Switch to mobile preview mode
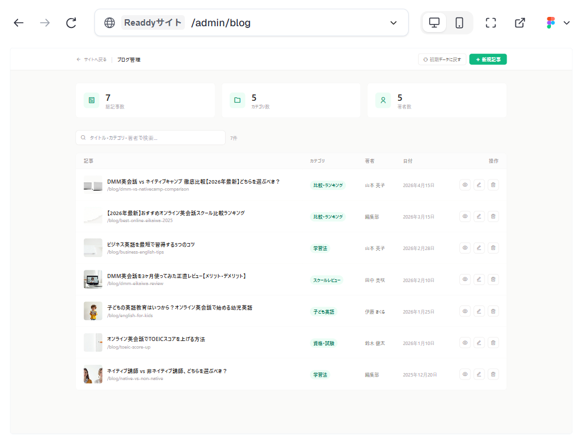This screenshot has width=576, height=443. tap(459, 23)
